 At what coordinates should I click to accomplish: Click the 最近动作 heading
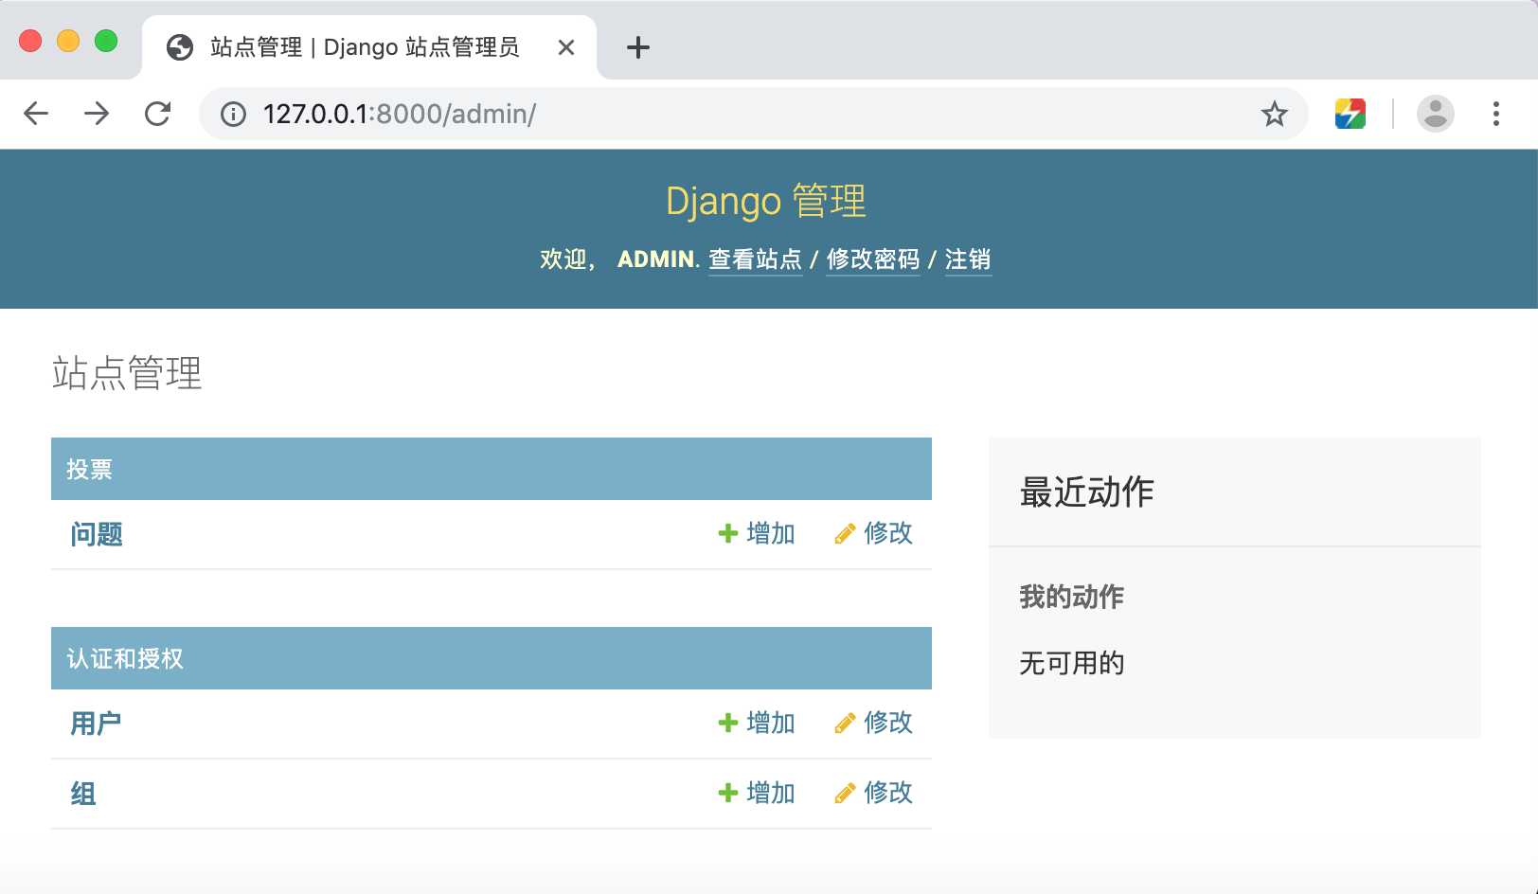point(1087,492)
